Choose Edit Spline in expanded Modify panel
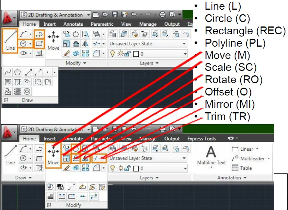This screenshot has height=210, width=288. [92, 187]
